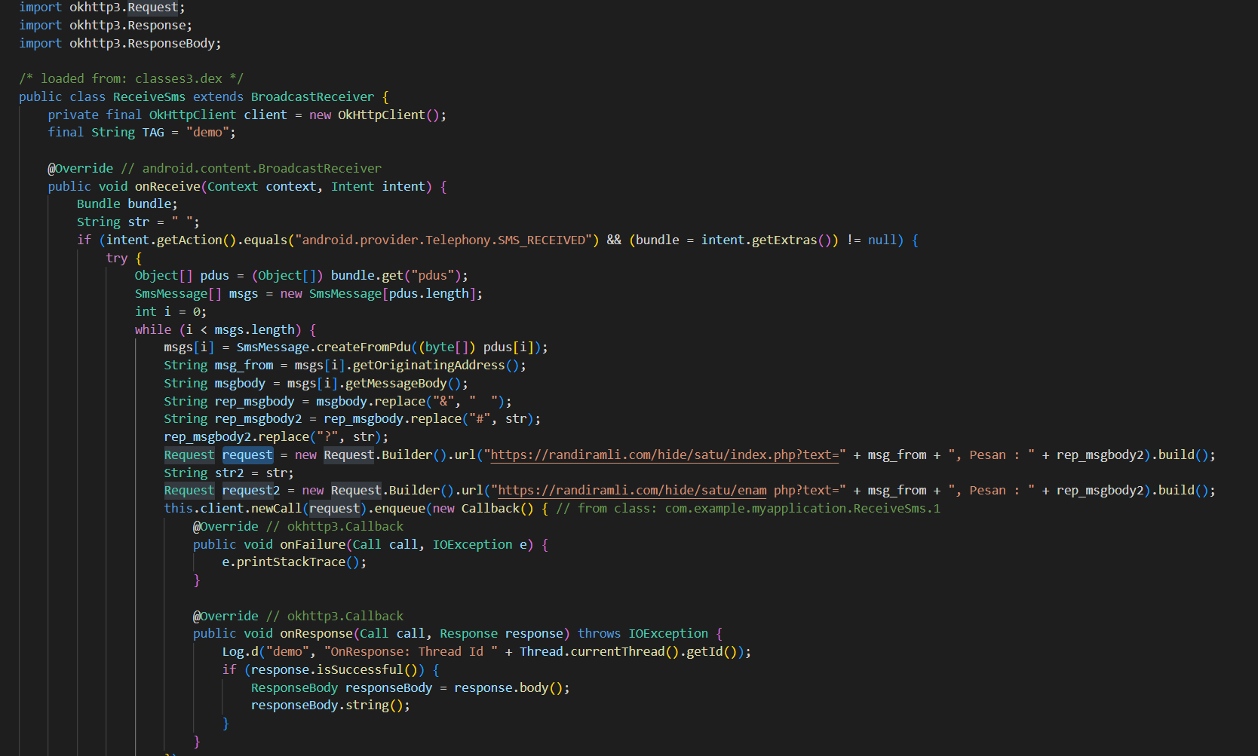The height and width of the screenshot is (756, 1258).
Task: Open the randiramli.com hide/satu/enam URL link
Action: coord(632,490)
